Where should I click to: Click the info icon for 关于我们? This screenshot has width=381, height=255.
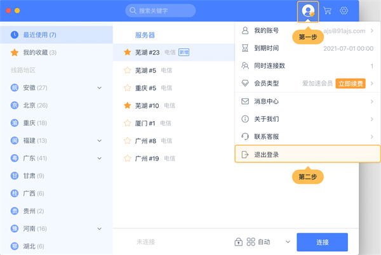(245, 119)
